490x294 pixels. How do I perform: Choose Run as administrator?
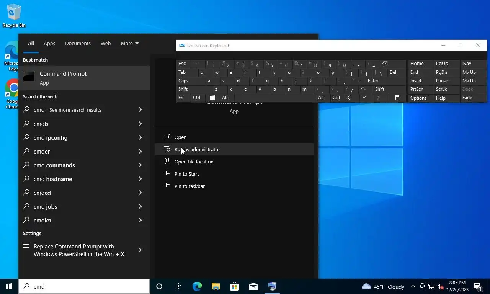click(x=234, y=149)
